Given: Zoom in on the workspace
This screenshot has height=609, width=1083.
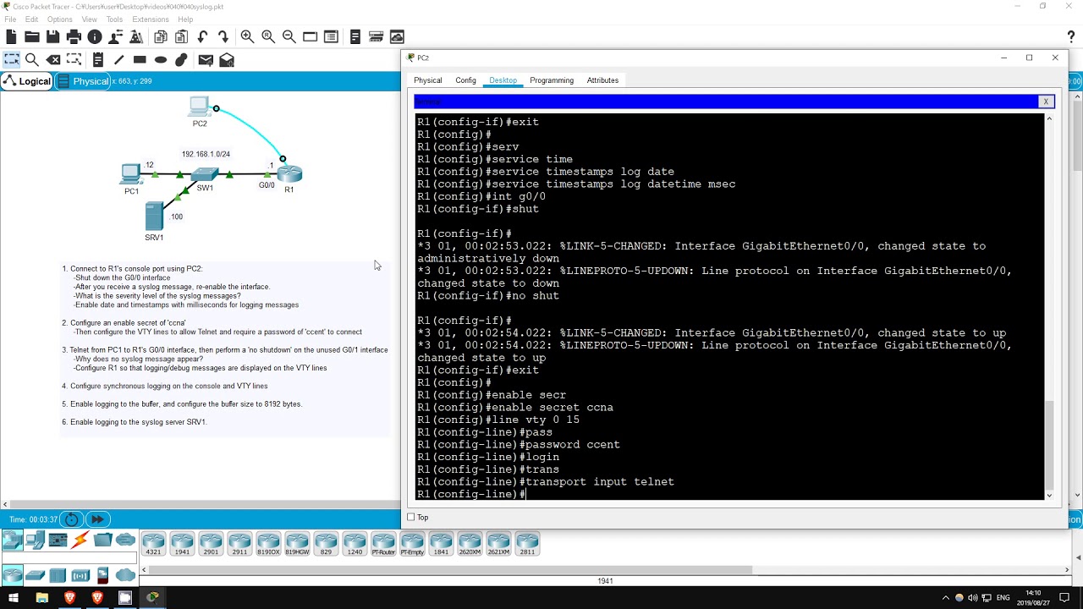Looking at the screenshot, I should click(x=247, y=36).
